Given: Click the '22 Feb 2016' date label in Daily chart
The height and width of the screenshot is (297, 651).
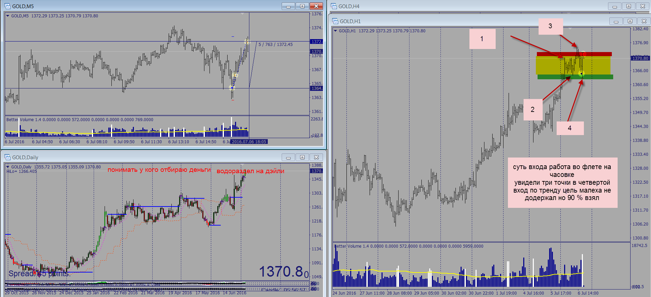Looking at the screenshot, I should click(126, 293).
